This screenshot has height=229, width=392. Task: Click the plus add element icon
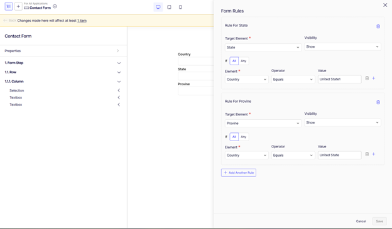coord(18,6)
